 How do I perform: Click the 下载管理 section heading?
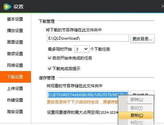click(x=47, y=21)
